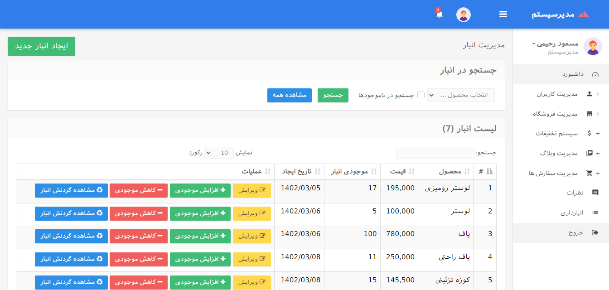This screenshot has height=290, width=609.
Task: Click the مدیرسیستم logo icon
Action: tap(583, 14)
